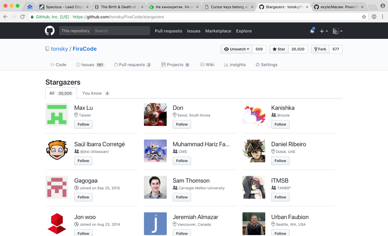Viewport: 388px width, 236px height.
Task: Click Pull requests in top navigation
Action: 168,31
